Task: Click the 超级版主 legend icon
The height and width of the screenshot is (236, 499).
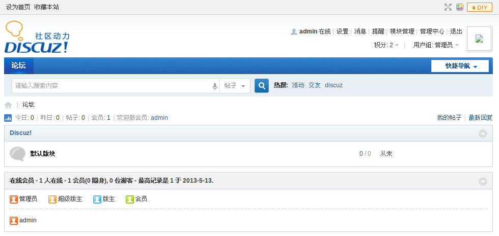Action: pos(52,199)
